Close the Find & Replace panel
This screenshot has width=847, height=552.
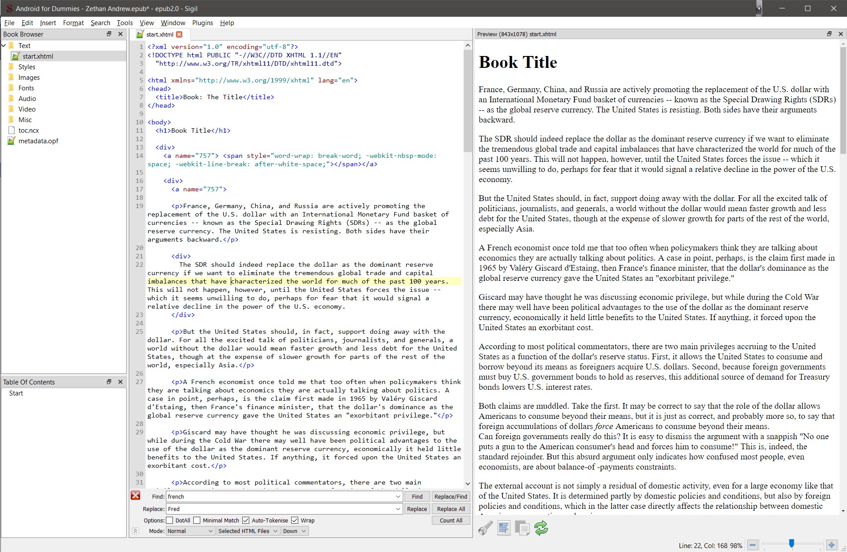pyautogui.click(x=135, y=496)
